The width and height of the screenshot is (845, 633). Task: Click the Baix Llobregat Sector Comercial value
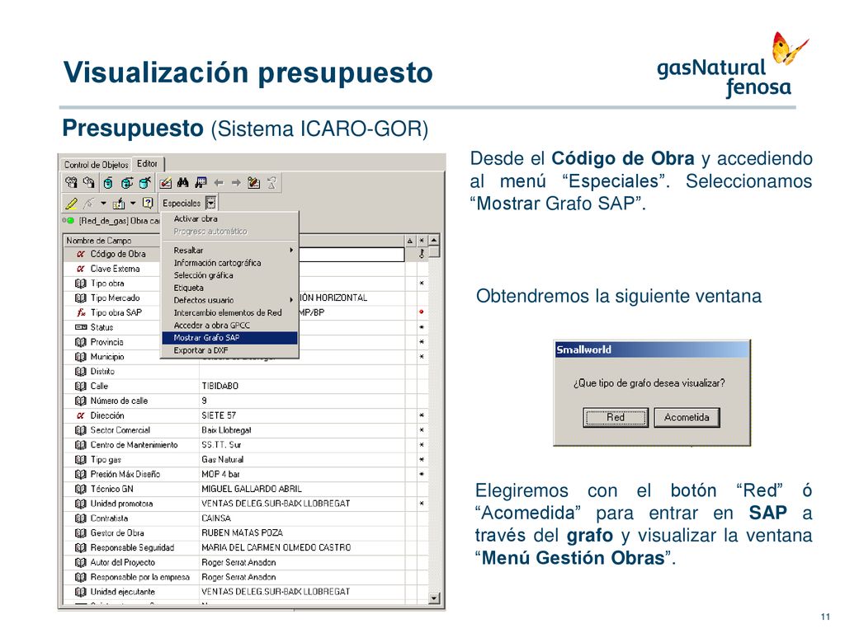(226, 430)
